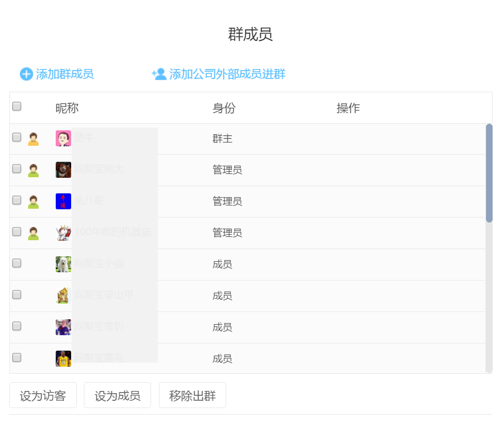The width and height of the screenshot is (502, 439).
Task: Click the member list vertical scrollbar thumb
Action: point(489,173)
